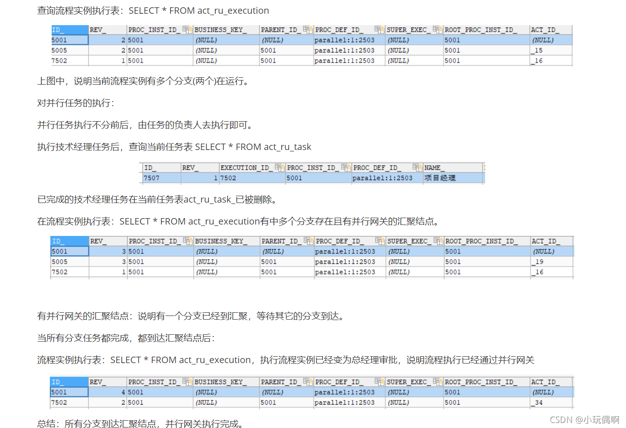Click the line mentioning 'SELECT * FROM act_ru_task'
Screen dimensions: 626x428
click(174, 147)
